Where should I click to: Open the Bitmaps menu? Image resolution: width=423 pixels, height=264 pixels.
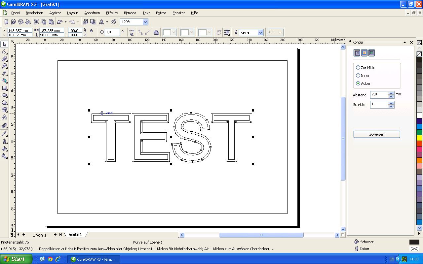click(130, 13)
